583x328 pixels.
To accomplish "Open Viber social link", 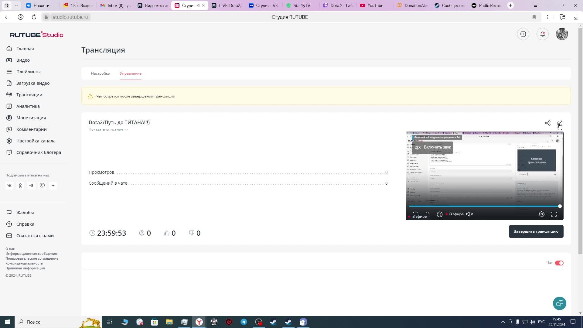I will pyautogui.click(x=42, y=186).
